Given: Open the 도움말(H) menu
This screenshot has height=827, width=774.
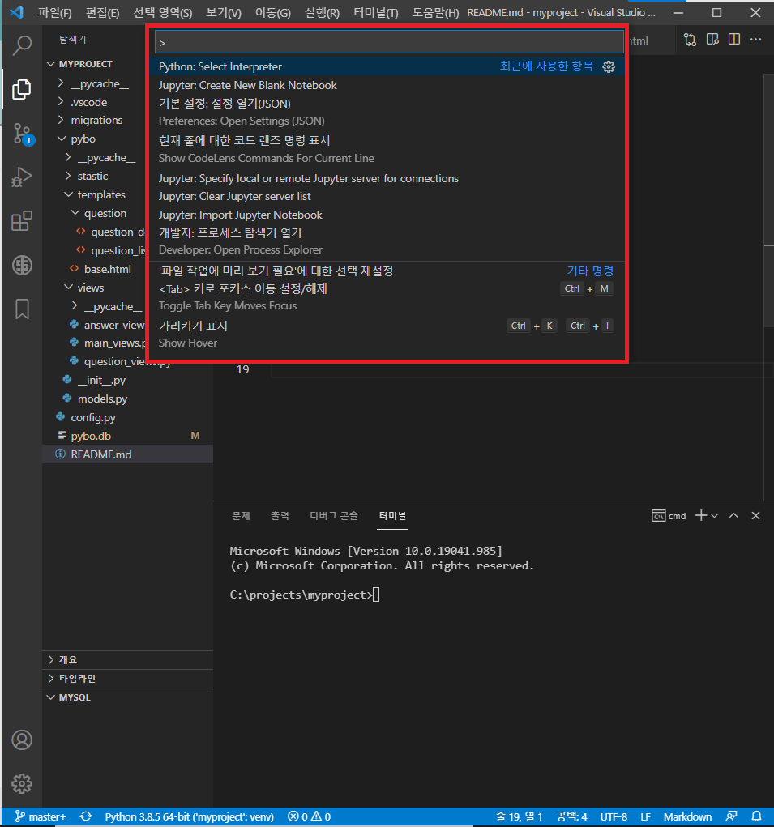Looking at the screenshot, I should 435,13.
